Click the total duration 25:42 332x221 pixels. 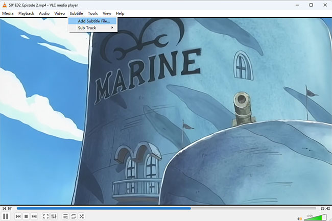pyautogui.click(x=325, y=209)
